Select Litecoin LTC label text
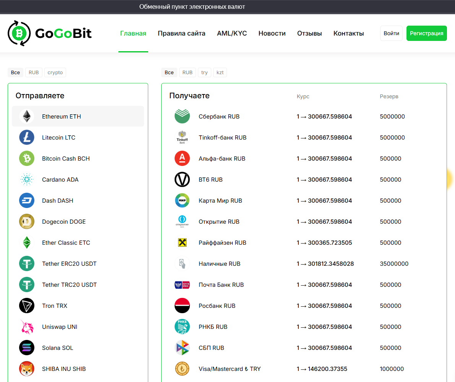 58,138
